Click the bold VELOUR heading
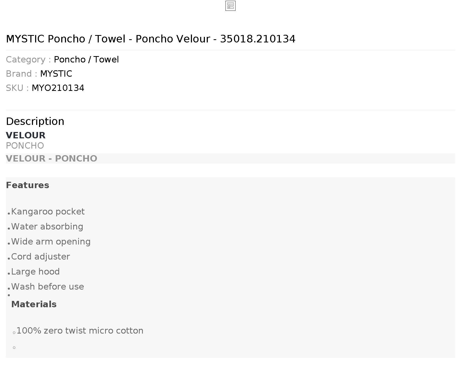The height and width of the screenshot is (386, 461). [26, 135]
